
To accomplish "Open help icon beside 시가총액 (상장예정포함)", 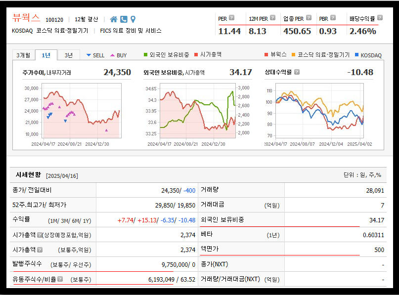I will (40, 235).
